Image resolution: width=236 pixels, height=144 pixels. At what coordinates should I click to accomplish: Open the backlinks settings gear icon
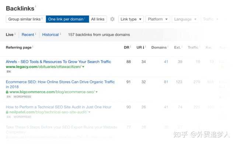pos(112,19)
